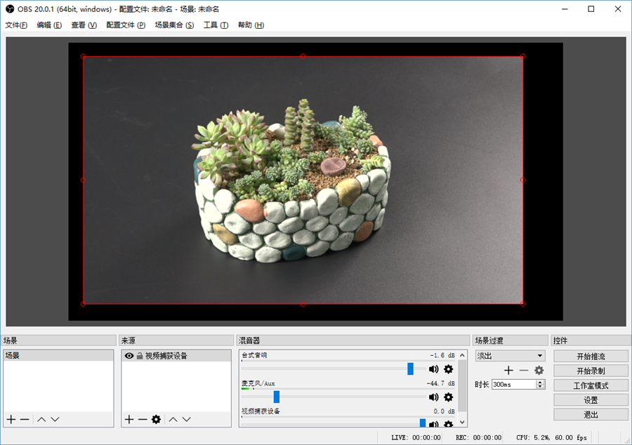Mute the 麦克风/Aux speaker icon
Viewport: 632px width, 445px height.
433,397
